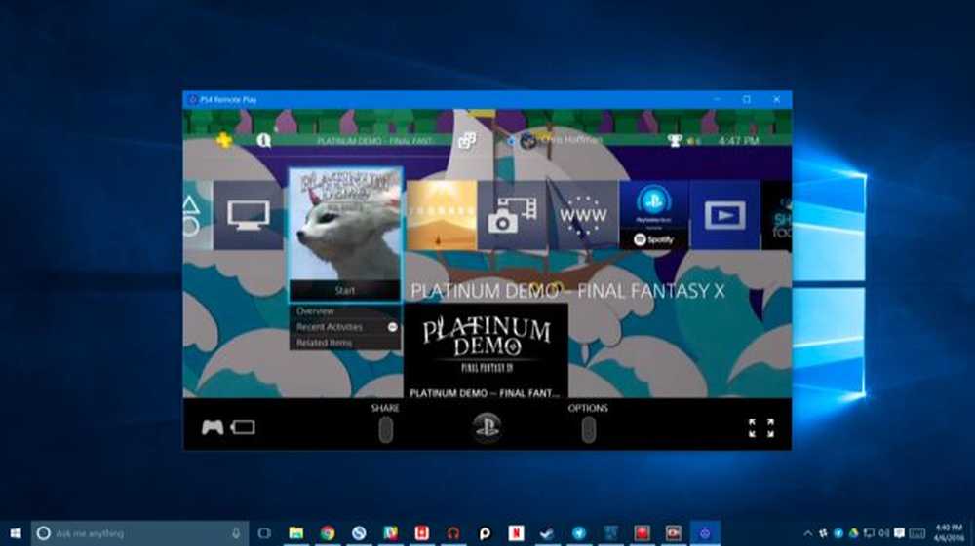975x546 pixels.
Task: Open the Platinum Demo black banner thumbnail
Action: tap(486, 351)
